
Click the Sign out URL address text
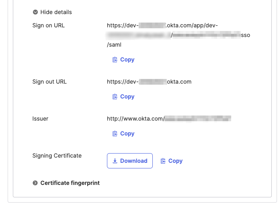pos(149,82)
